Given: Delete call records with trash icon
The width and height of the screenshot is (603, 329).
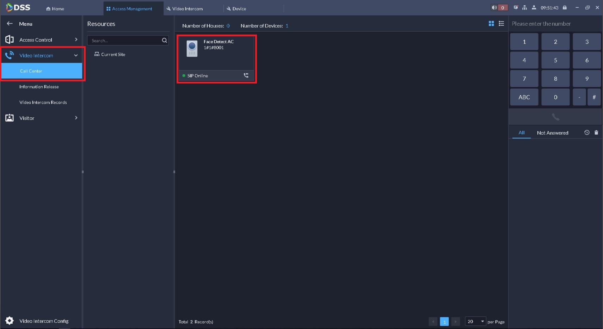Looking at the screenshot, I should click(596, 132).
